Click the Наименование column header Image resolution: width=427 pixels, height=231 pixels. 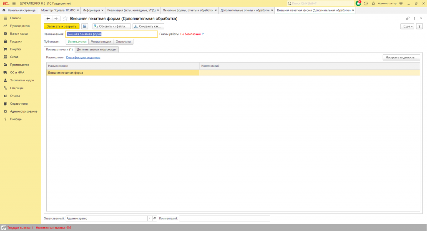(x=123, y=66)
